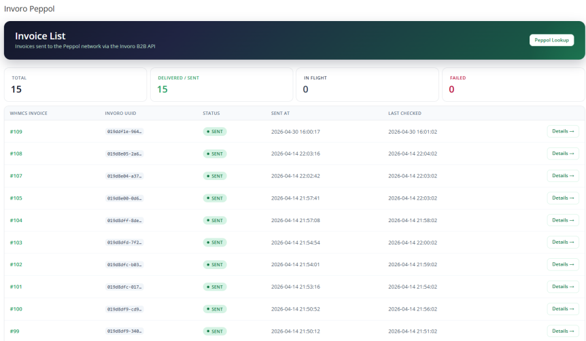Screen dimensions: 586x341
Task: Select last checked 2026-04-14 22:04:02
Action: (x=413, y=154)
